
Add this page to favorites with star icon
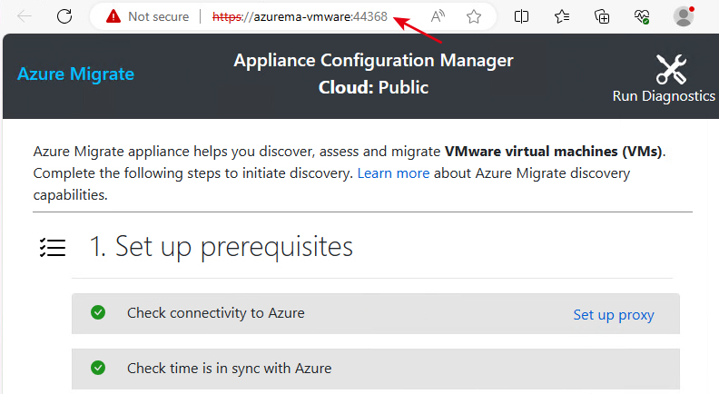474,16
